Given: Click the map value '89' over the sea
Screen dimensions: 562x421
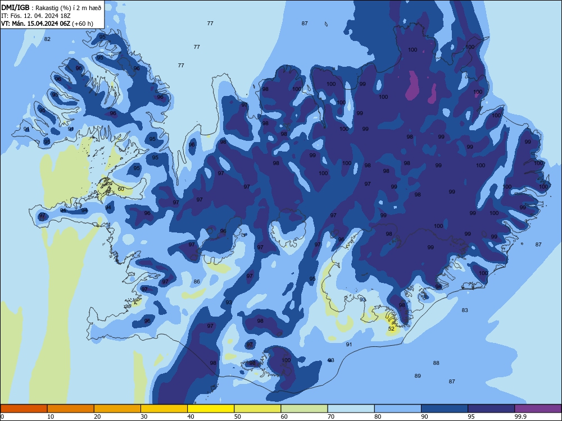Looking at the screenshot, I should (418, 376).
